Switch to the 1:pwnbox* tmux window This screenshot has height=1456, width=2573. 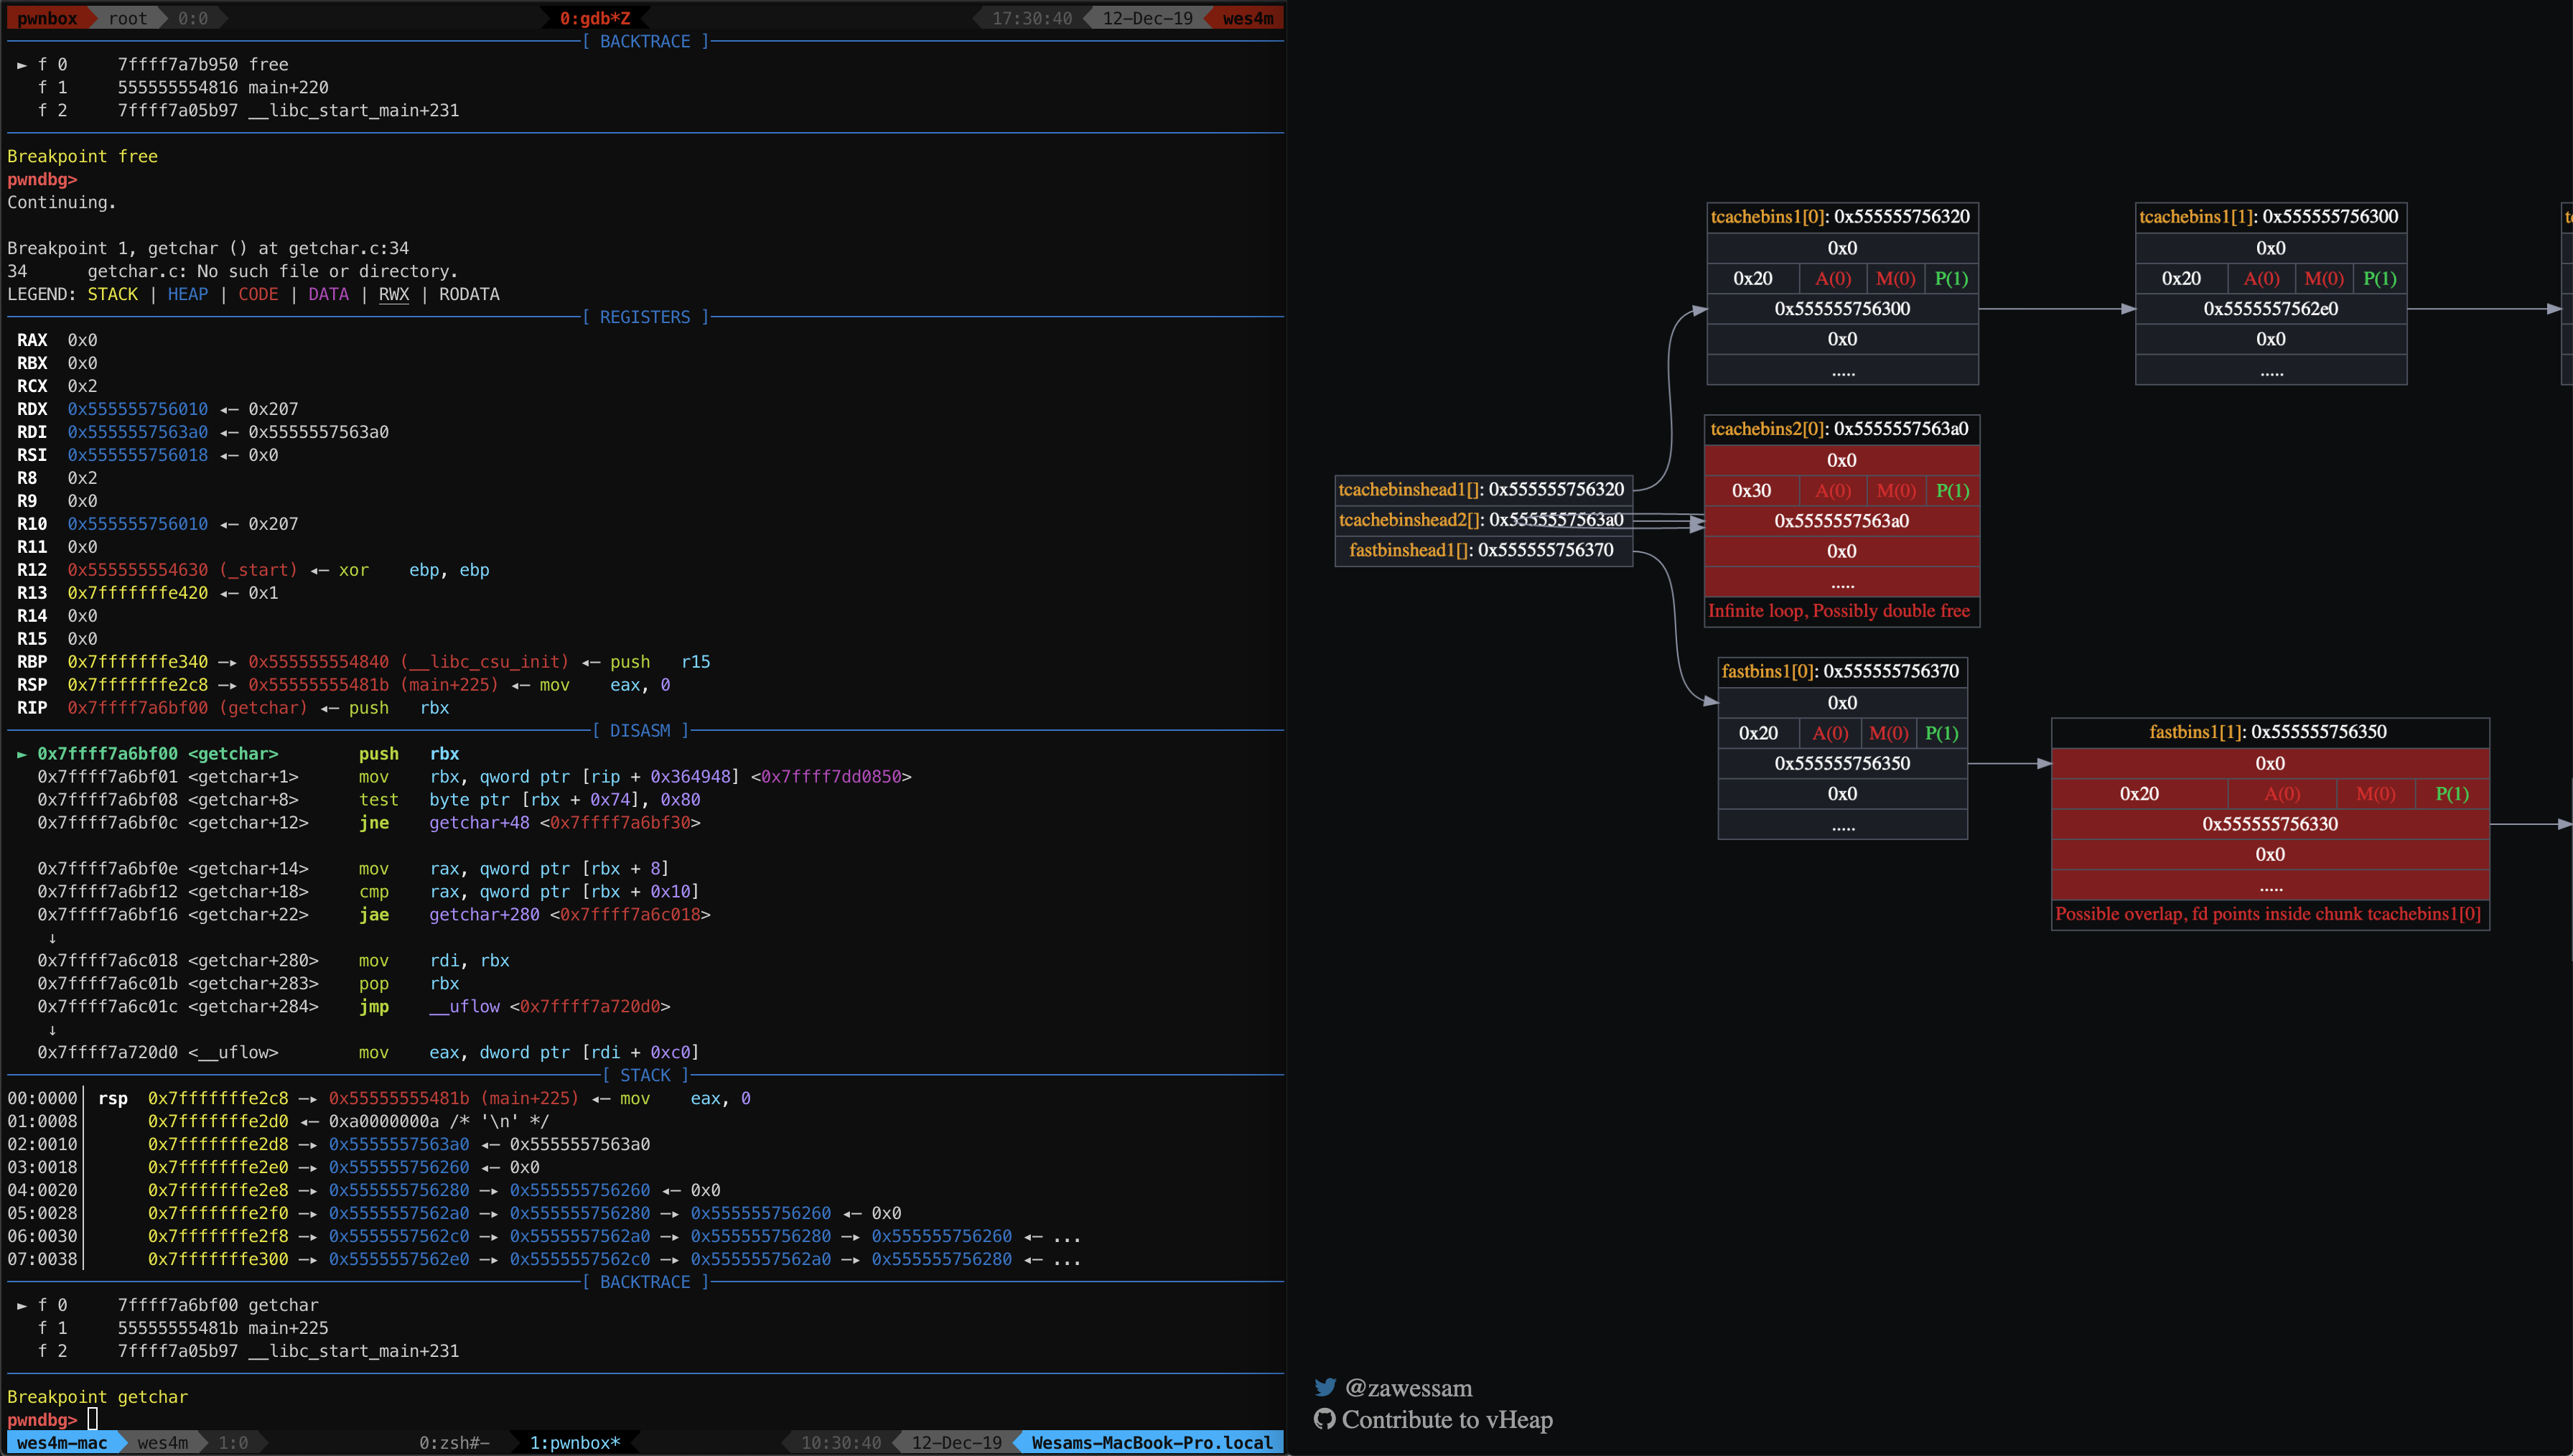point(575,1442)
